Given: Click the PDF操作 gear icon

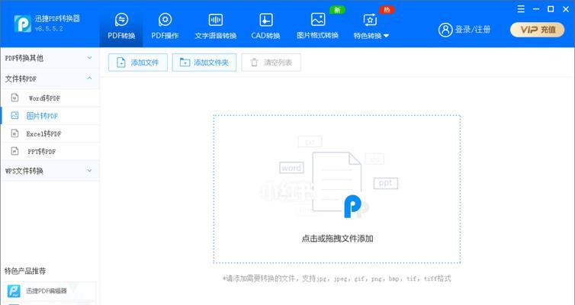Looking at the screenshot, I should (165, 19).
